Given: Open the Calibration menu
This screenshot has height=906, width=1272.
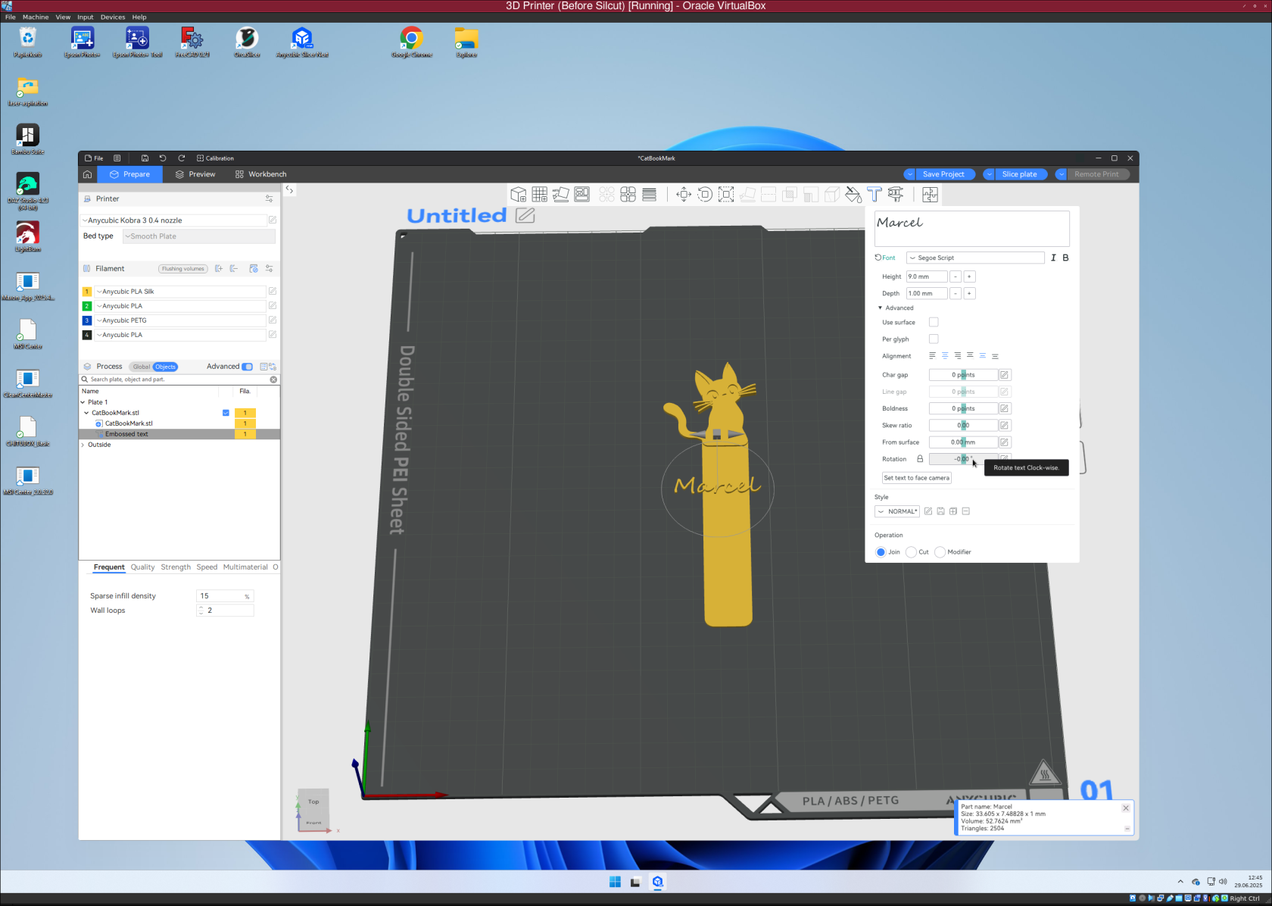Looking at the screenshot, I should tap(215, 158).
